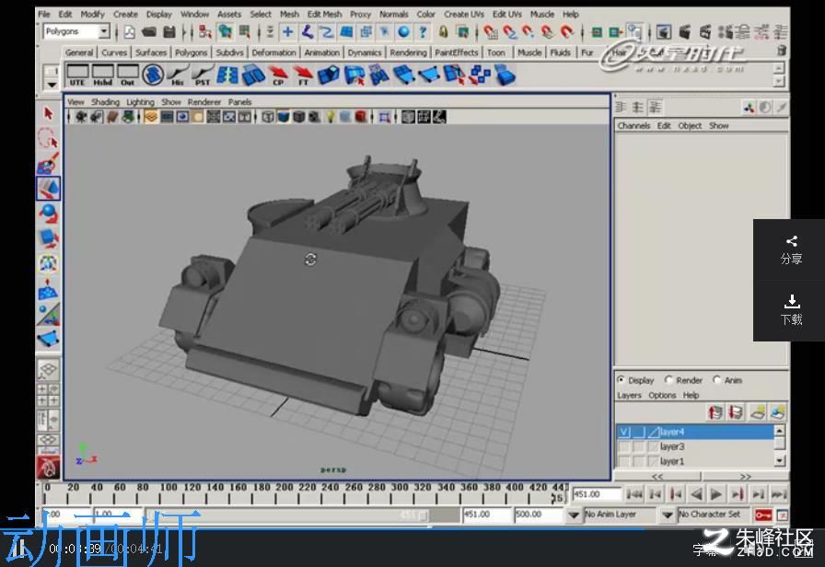This screenshot has height=567, width=825.
Task: Click play backwards playback button
Action: coord(696,494)
